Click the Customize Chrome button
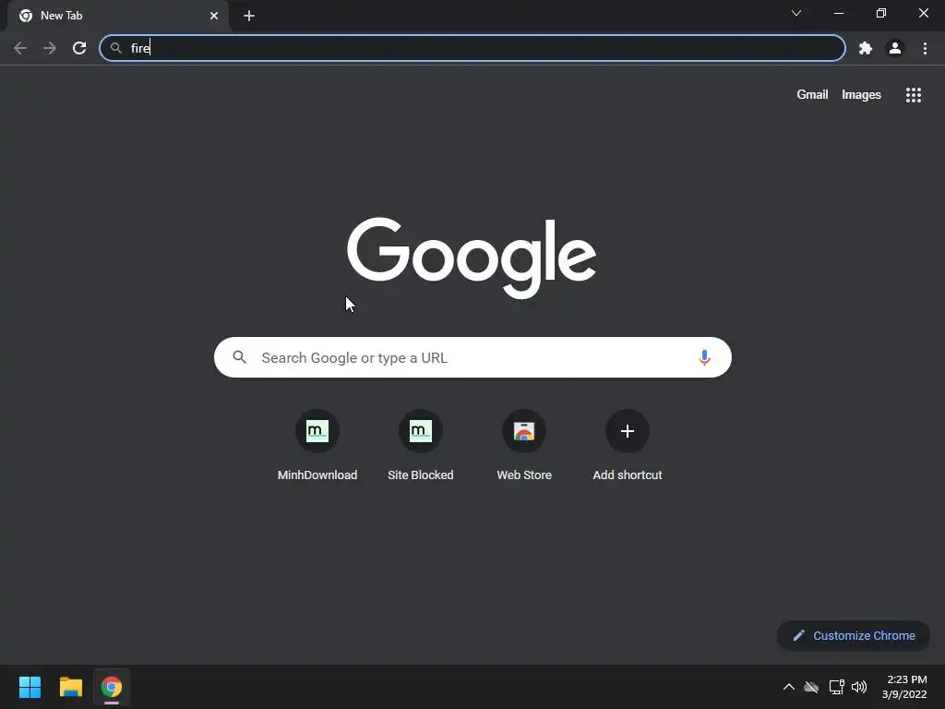The image size is (945, 709). pyautogui.click(x=854, y=635)
